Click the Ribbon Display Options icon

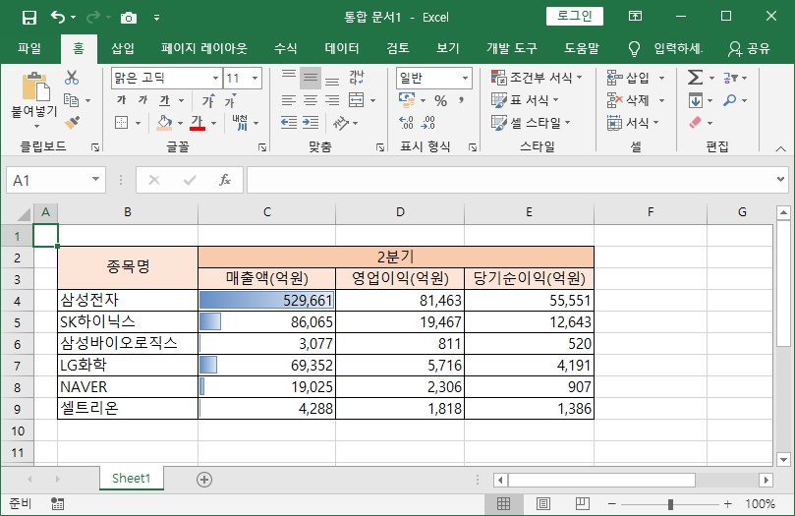635,17
